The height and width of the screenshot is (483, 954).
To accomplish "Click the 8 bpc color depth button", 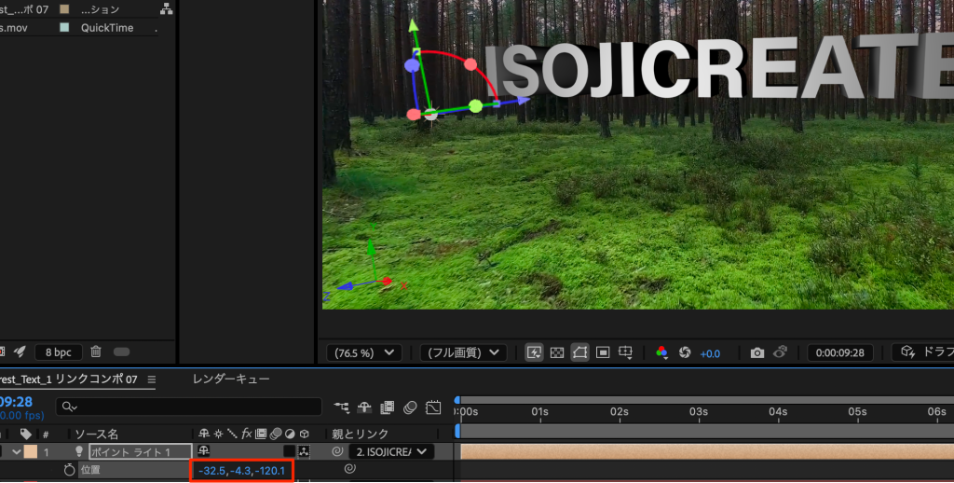I will 59,352.
